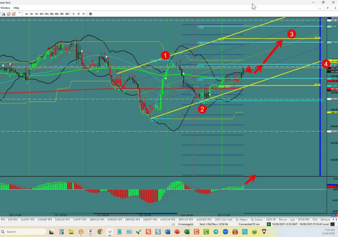Viewport: 338px width, 237px height.
Task: Select the USDX RF tab
Action: (271, 219)
